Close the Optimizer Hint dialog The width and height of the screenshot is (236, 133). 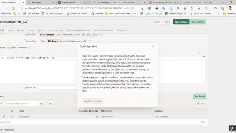click(153, 46)
